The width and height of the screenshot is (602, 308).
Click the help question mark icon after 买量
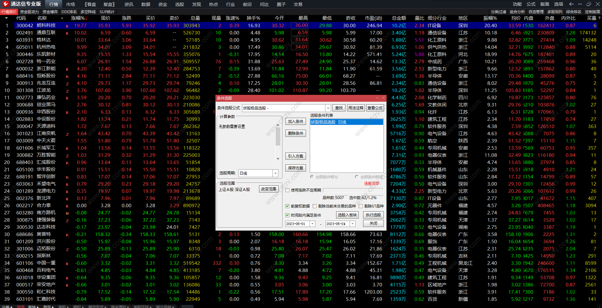click(x=599, y=18)
